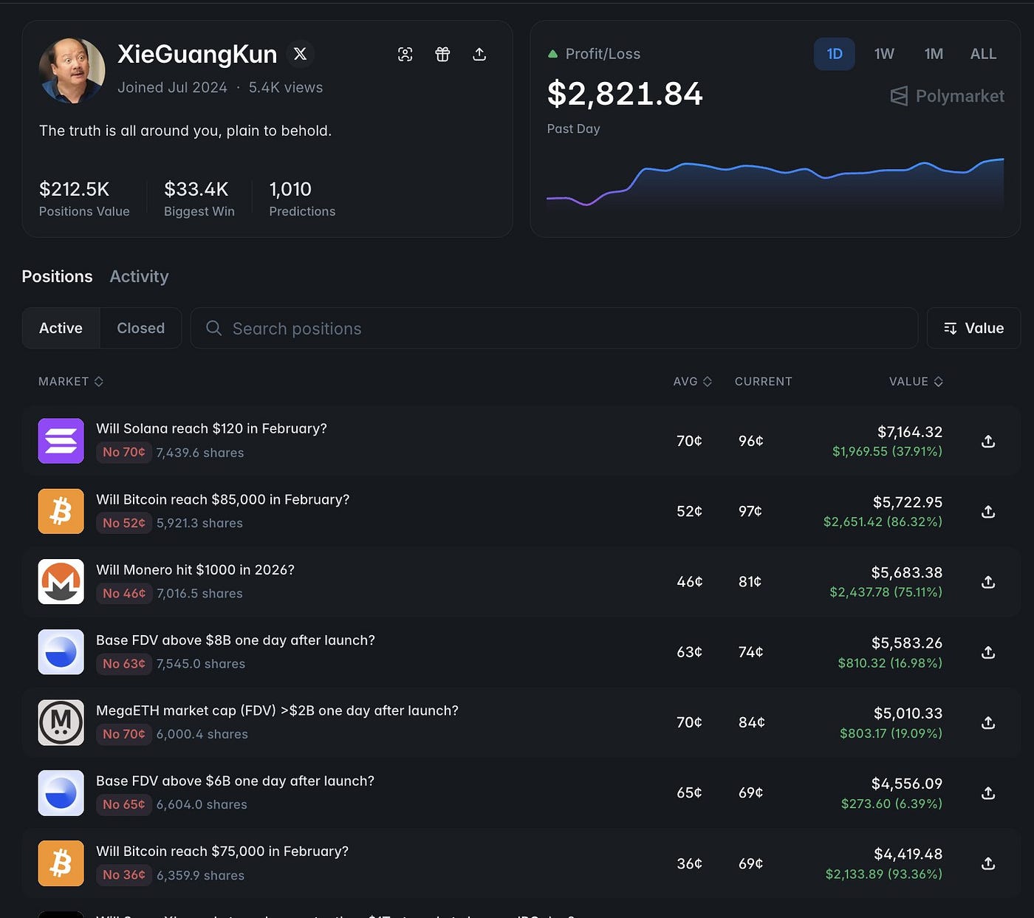Open XieGuangKun's X (Twitter) profile icon

pos(300,53)
